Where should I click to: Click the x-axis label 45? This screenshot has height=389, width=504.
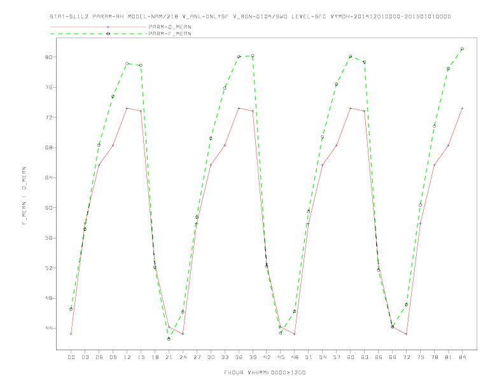(281, 357)
